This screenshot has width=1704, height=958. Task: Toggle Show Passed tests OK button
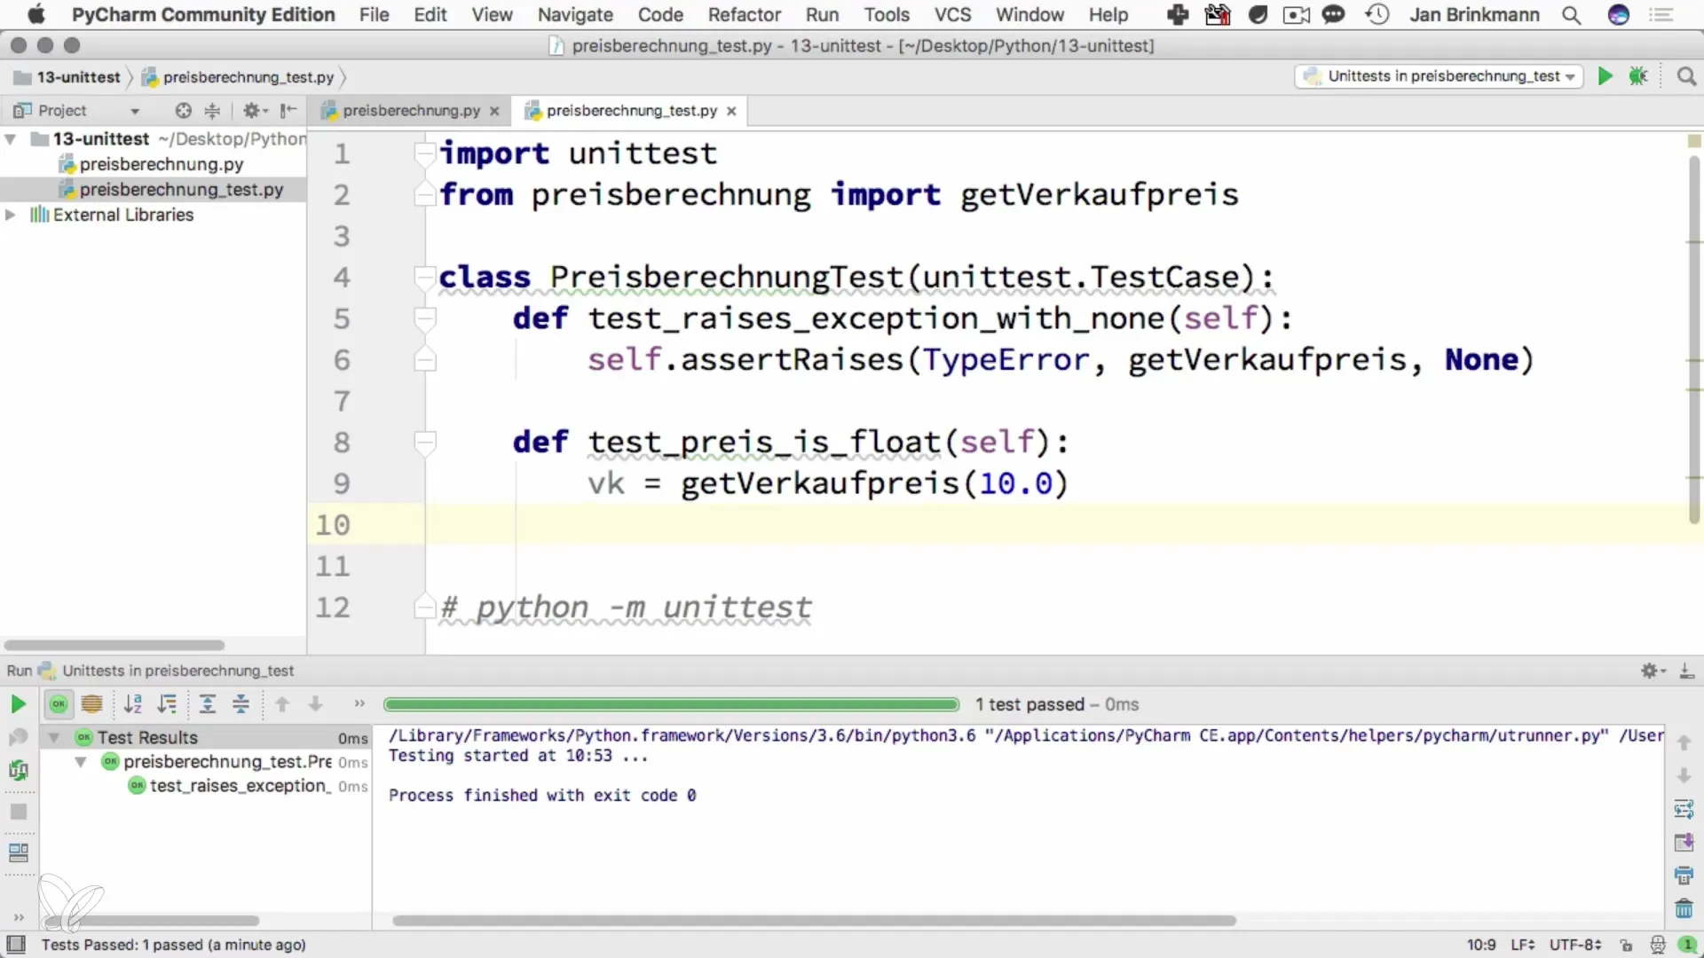[59, 704]
